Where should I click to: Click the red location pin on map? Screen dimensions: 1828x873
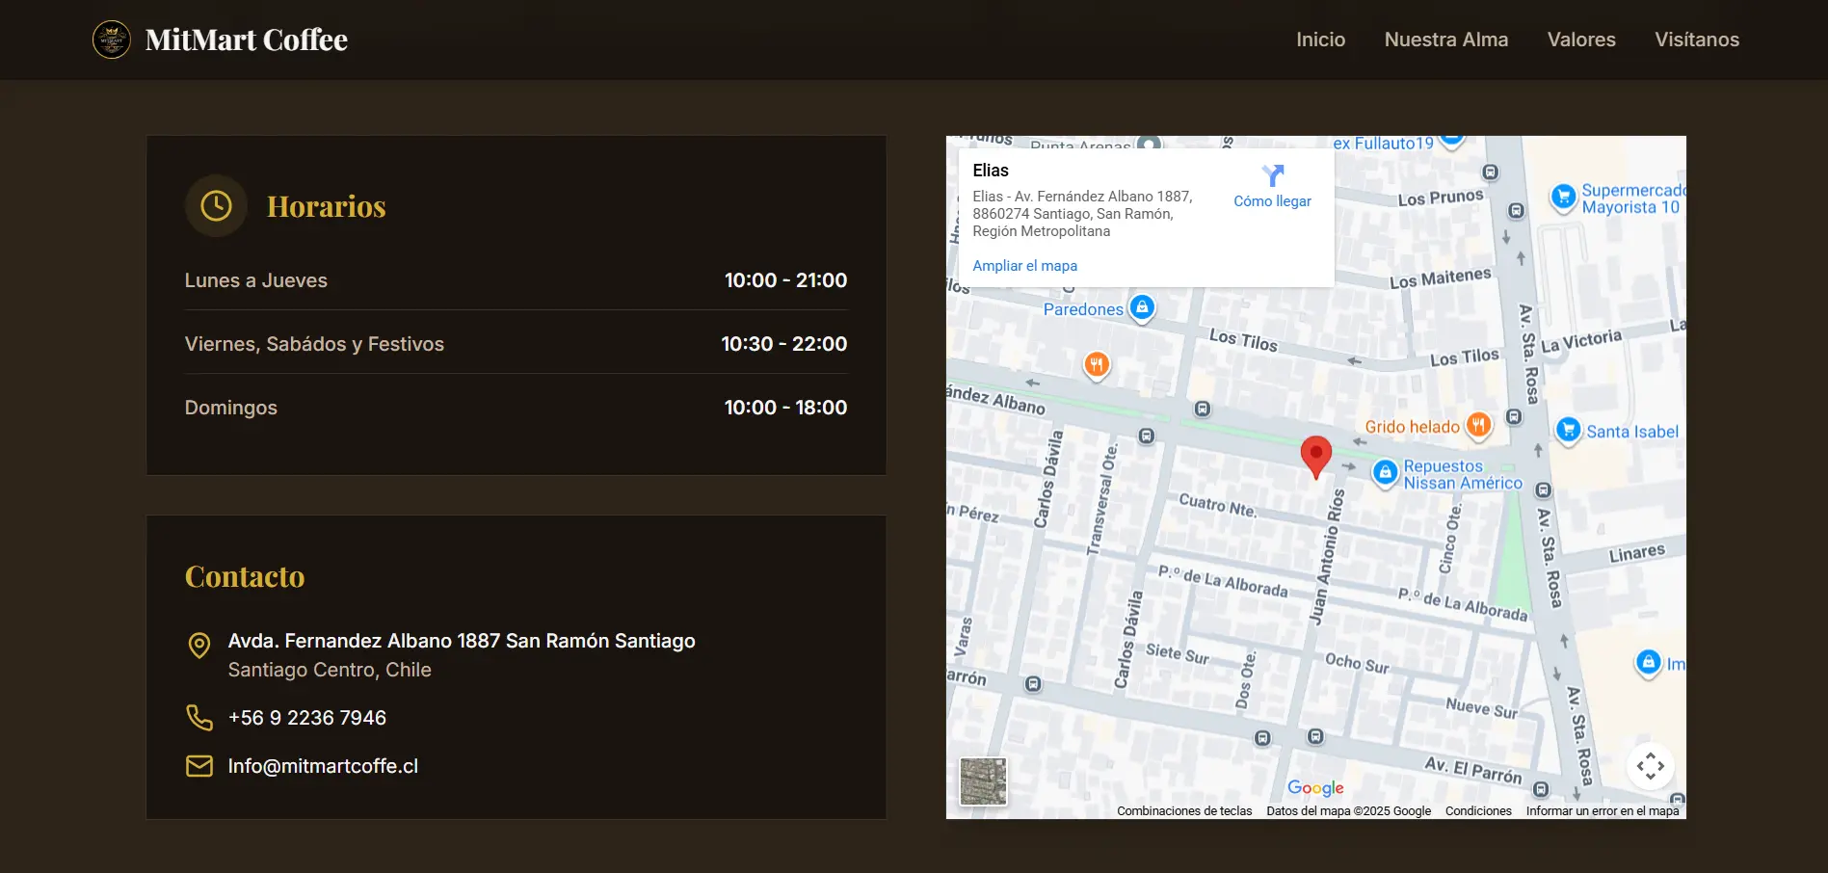tap(1315, 454)
